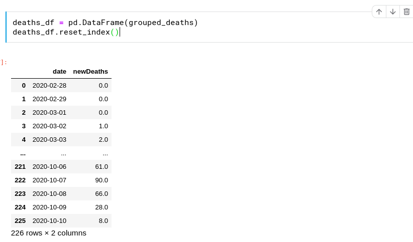Select newDeaths value 8.0
413x242 pixels.
click(104, 221)
